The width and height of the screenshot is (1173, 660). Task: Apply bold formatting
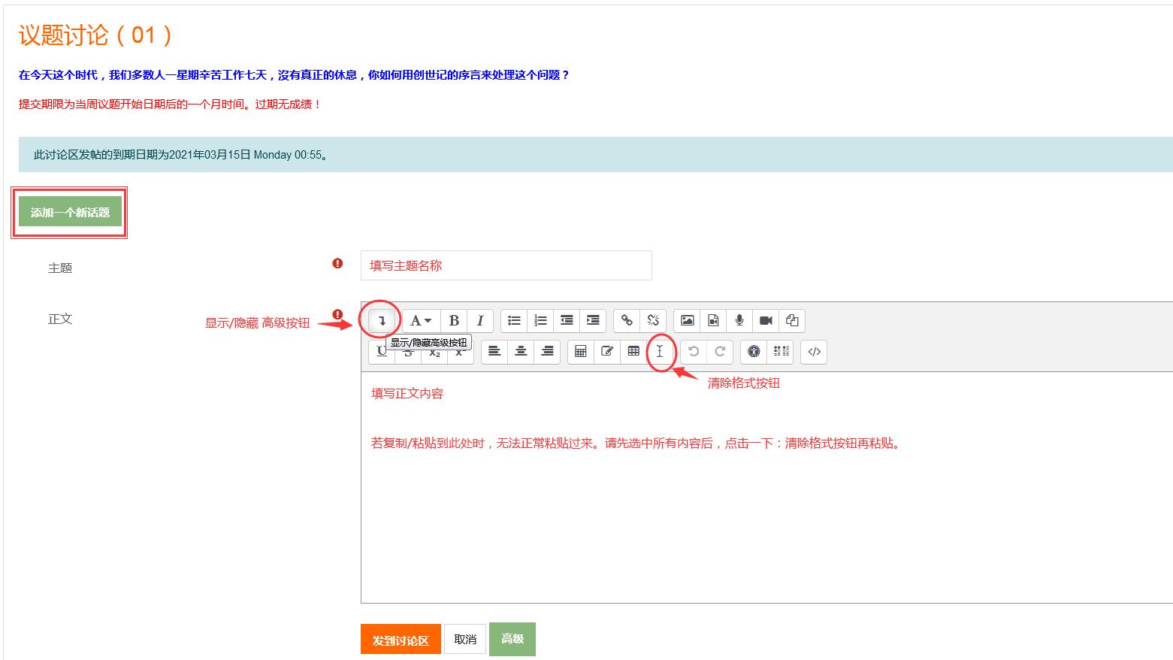(x=454, y=320)
